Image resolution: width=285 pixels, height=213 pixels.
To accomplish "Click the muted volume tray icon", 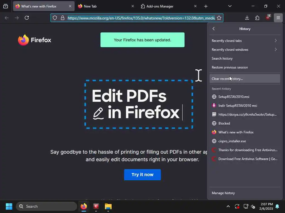I will point(253,206).
